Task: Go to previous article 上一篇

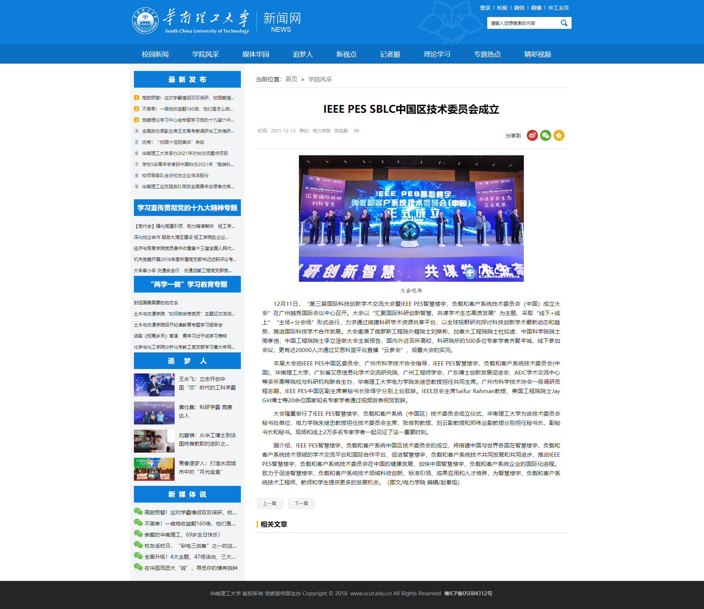Action: 270,503
